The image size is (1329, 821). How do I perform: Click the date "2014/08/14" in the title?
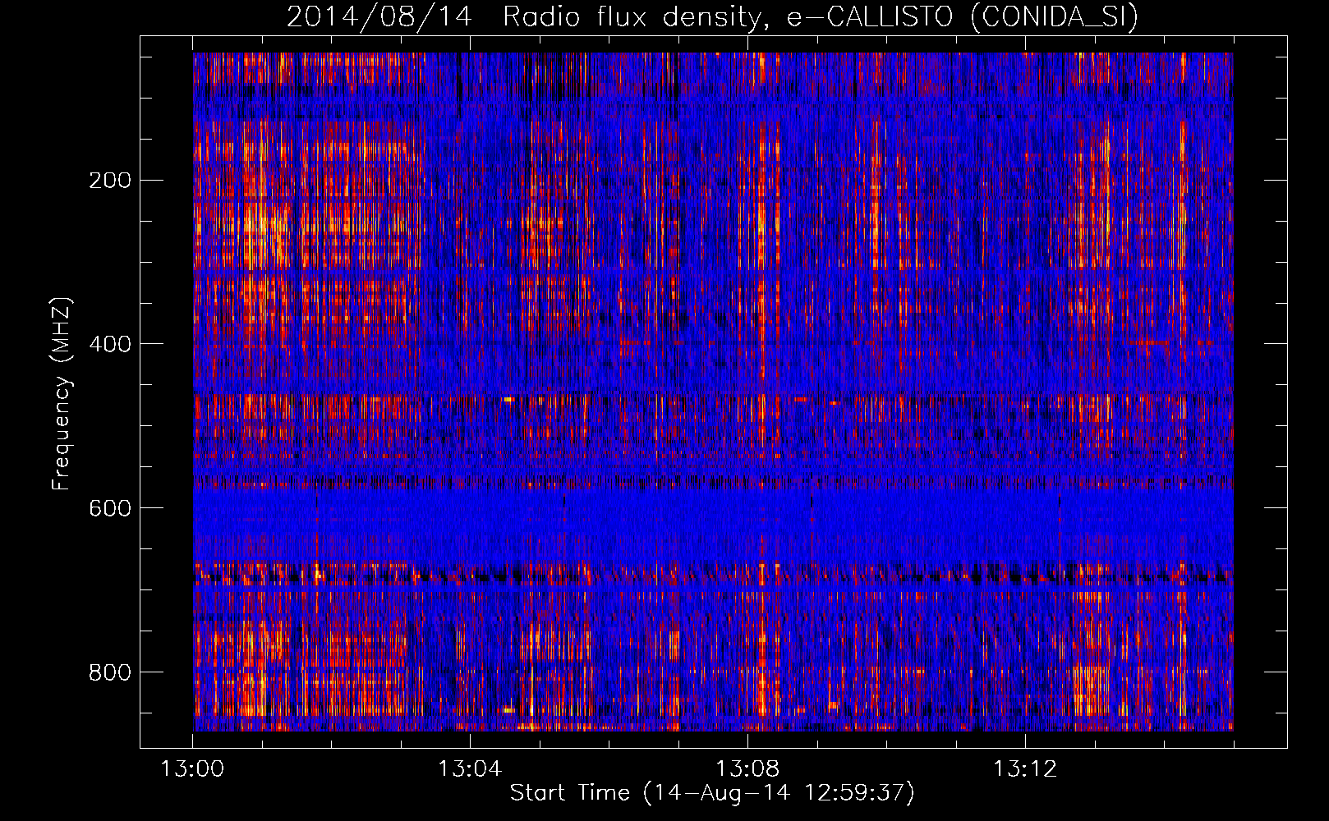point(379,16)
